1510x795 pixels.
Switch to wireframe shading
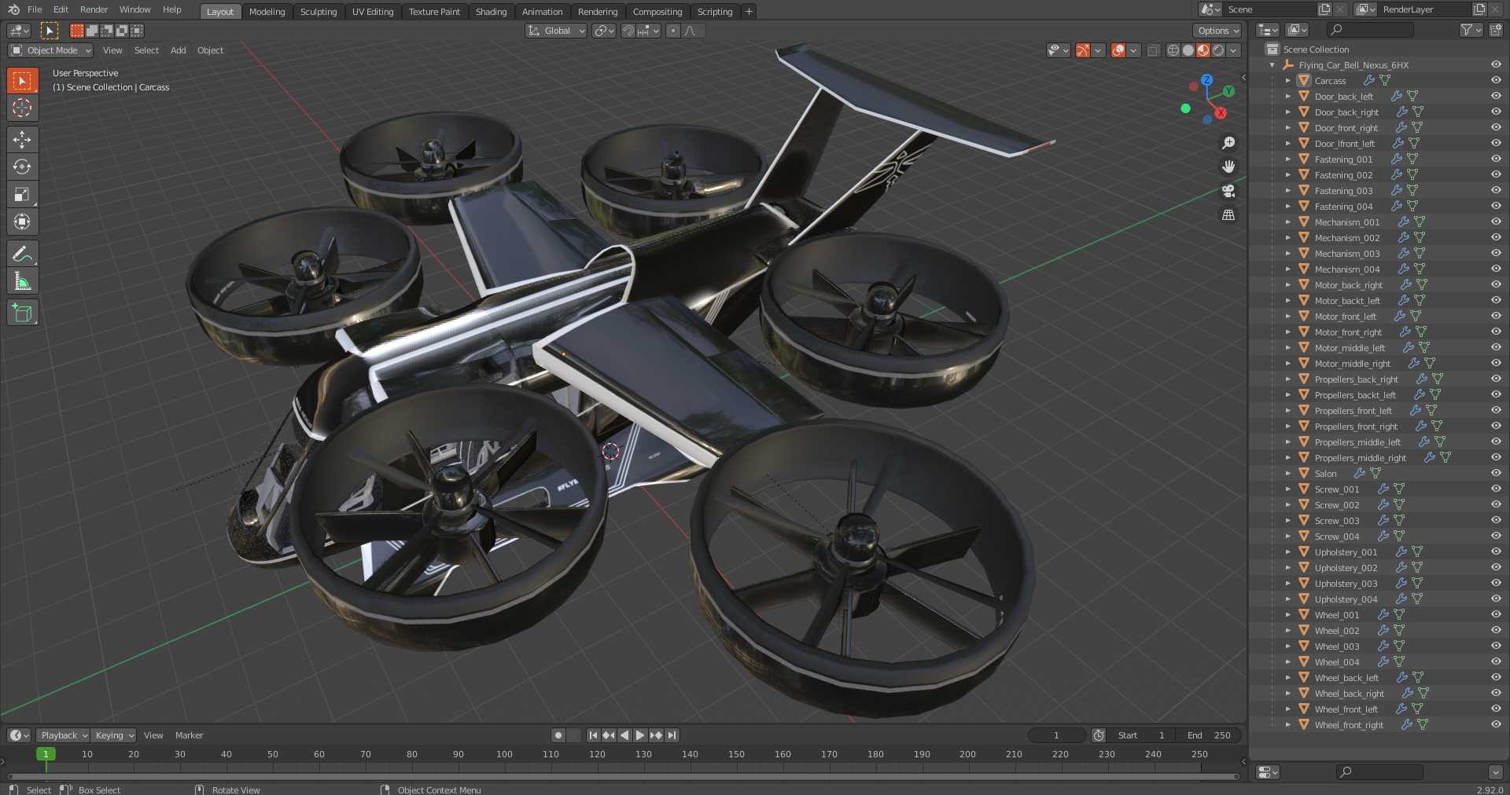point(1173,50)
